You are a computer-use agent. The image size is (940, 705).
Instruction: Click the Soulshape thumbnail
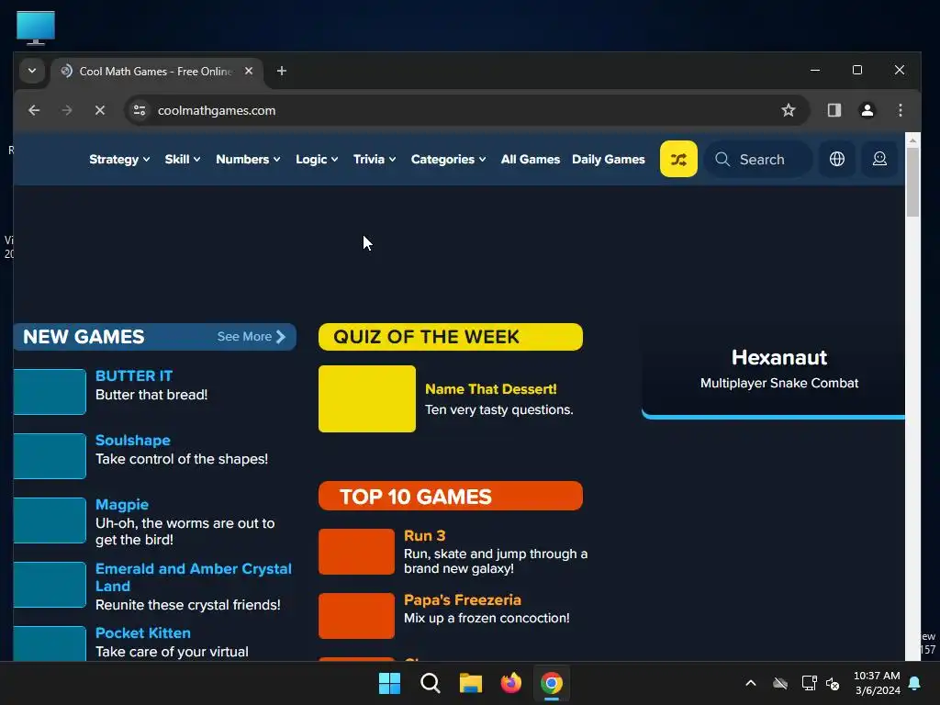tap(50, 456)
